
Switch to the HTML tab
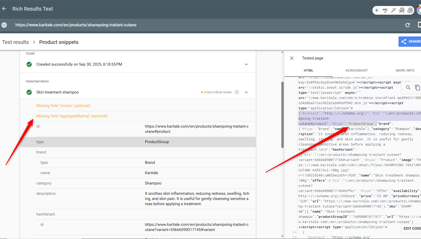click(x=309, y=71)
